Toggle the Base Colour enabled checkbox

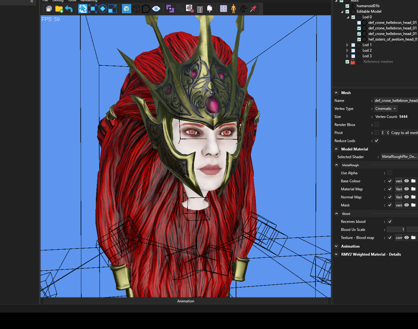coord(390,181)
